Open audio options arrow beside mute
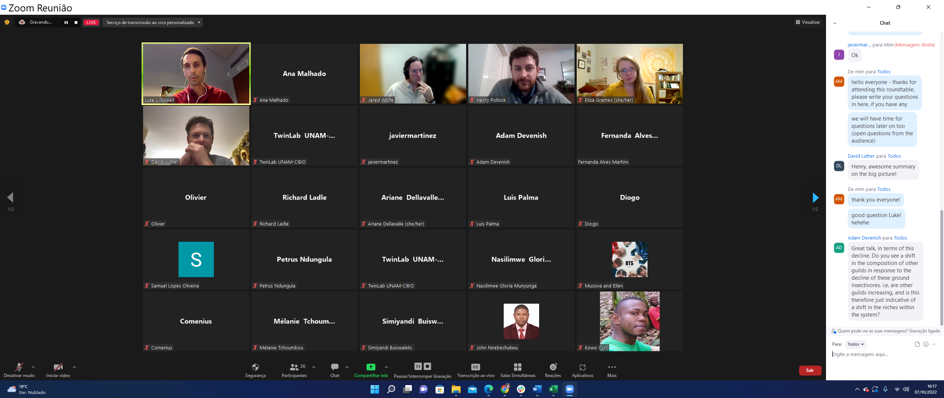The height and width of the screenshot is (398, 944). pos(33,367)
